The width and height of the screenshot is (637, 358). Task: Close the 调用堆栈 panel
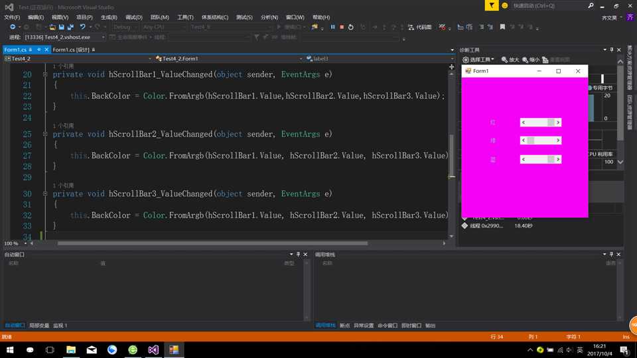pyautogui.click(x=618, y=255)
